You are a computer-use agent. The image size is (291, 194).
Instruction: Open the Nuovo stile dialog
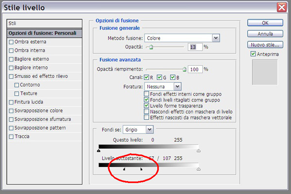tap(265, 45)
